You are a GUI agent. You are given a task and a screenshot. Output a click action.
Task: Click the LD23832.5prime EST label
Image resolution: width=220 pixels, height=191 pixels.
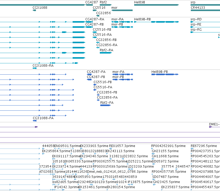coord(135,156)
